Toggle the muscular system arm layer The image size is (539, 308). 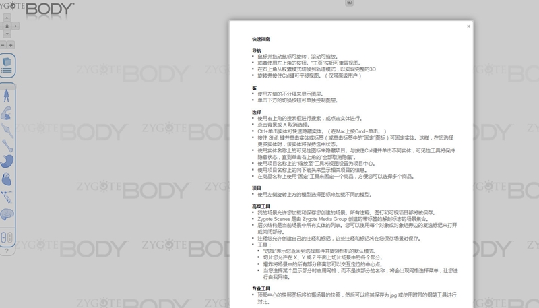(6, 113)
